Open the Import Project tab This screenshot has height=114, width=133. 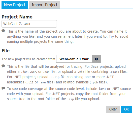click(45, 5)
